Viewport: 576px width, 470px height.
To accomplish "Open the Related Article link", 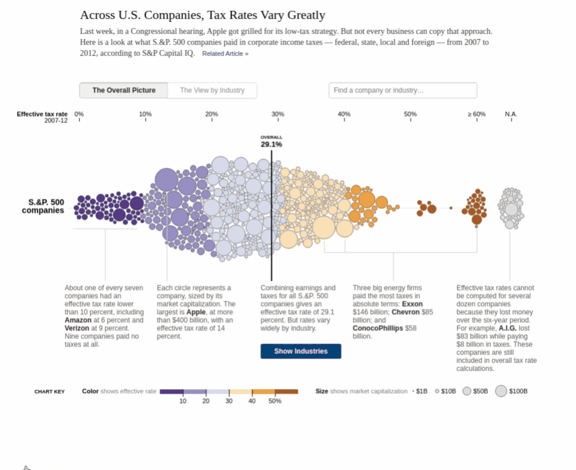I will [225, 53].
